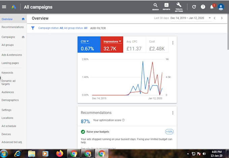
Task: Open Locations section
Action: pos(7,118)
